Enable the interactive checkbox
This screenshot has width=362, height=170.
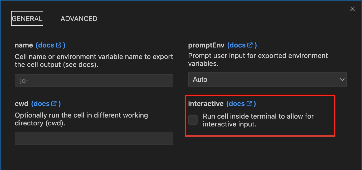pos(193,120)
